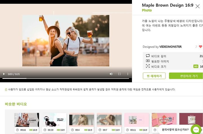The width and height of the screenshot is (203, 134).
Task: Open the pink sale party video thumbnail
Action: pyautogui.click(x=164, y=120)
